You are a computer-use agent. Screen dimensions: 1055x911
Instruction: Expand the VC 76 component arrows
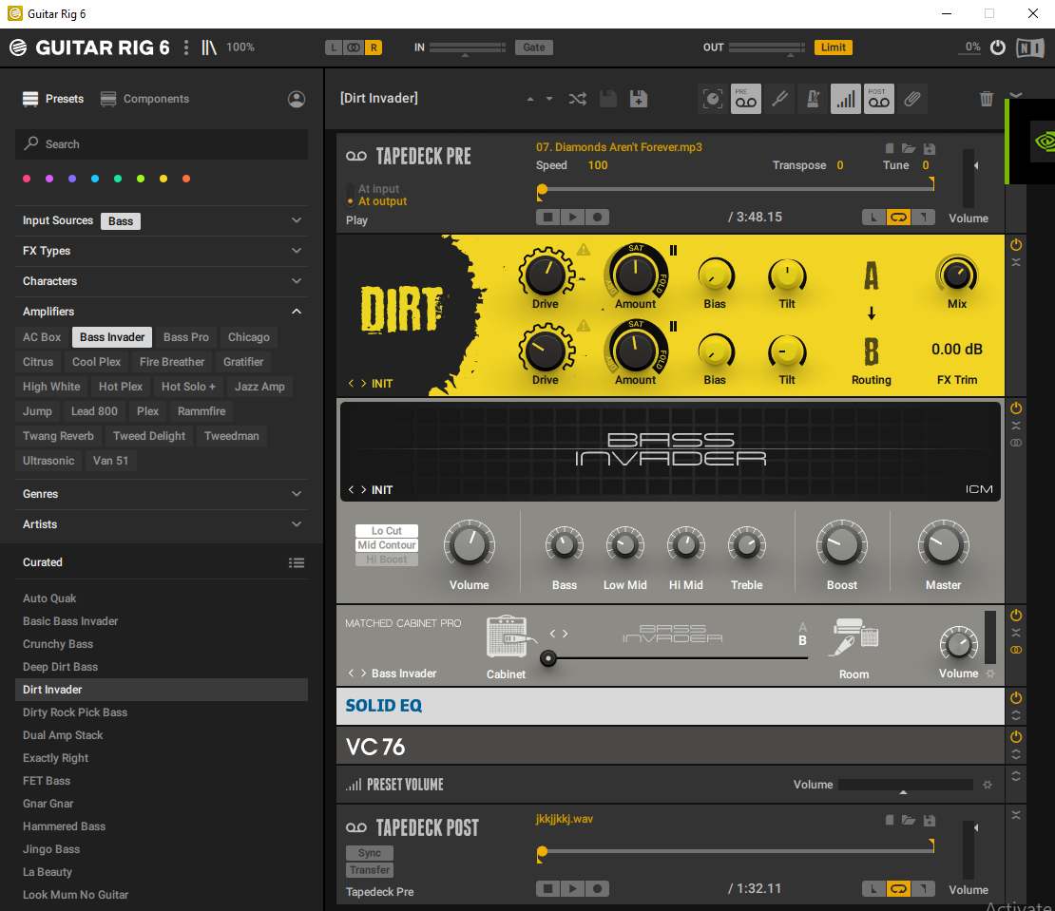(x=1016, y=755)
